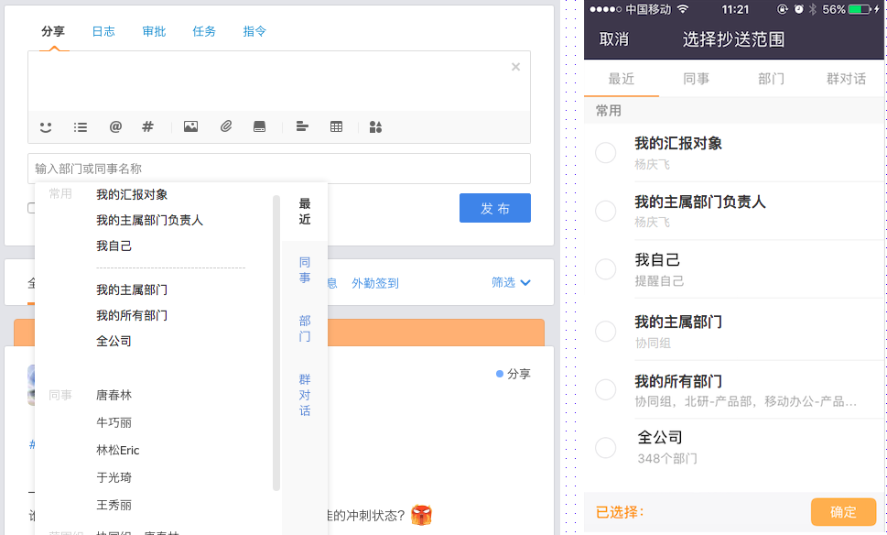Select colleague 唐春林
This screenshot has width=887, height=535.
click(114, 395)
